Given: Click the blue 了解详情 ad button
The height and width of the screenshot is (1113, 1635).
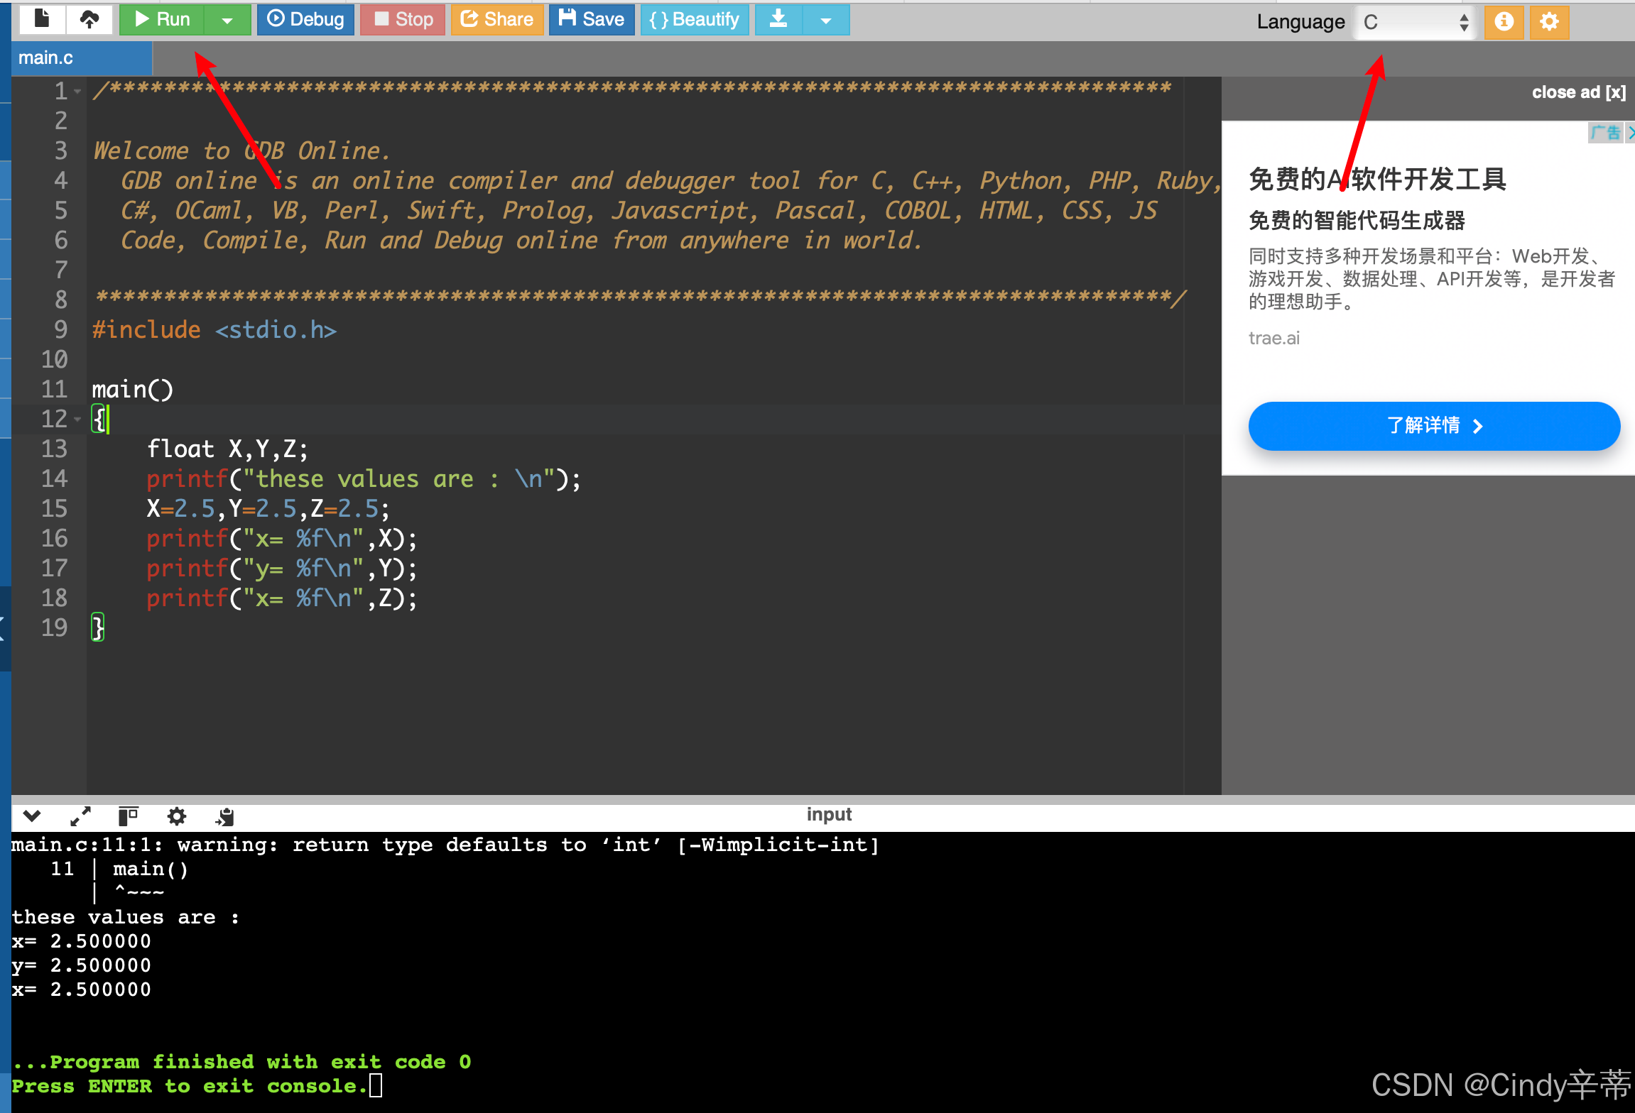Looking at the screenshot, I should point(1433,426).
